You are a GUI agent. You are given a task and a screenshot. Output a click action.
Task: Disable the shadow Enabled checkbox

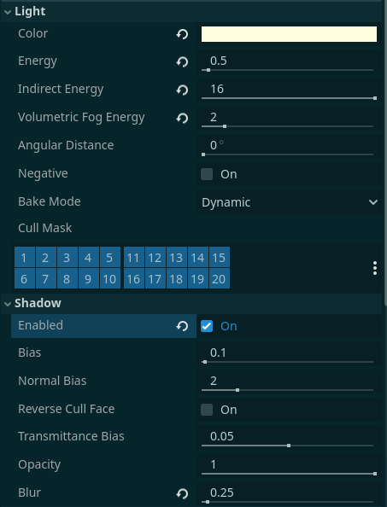pyautogui.click(x=207, y=326)
